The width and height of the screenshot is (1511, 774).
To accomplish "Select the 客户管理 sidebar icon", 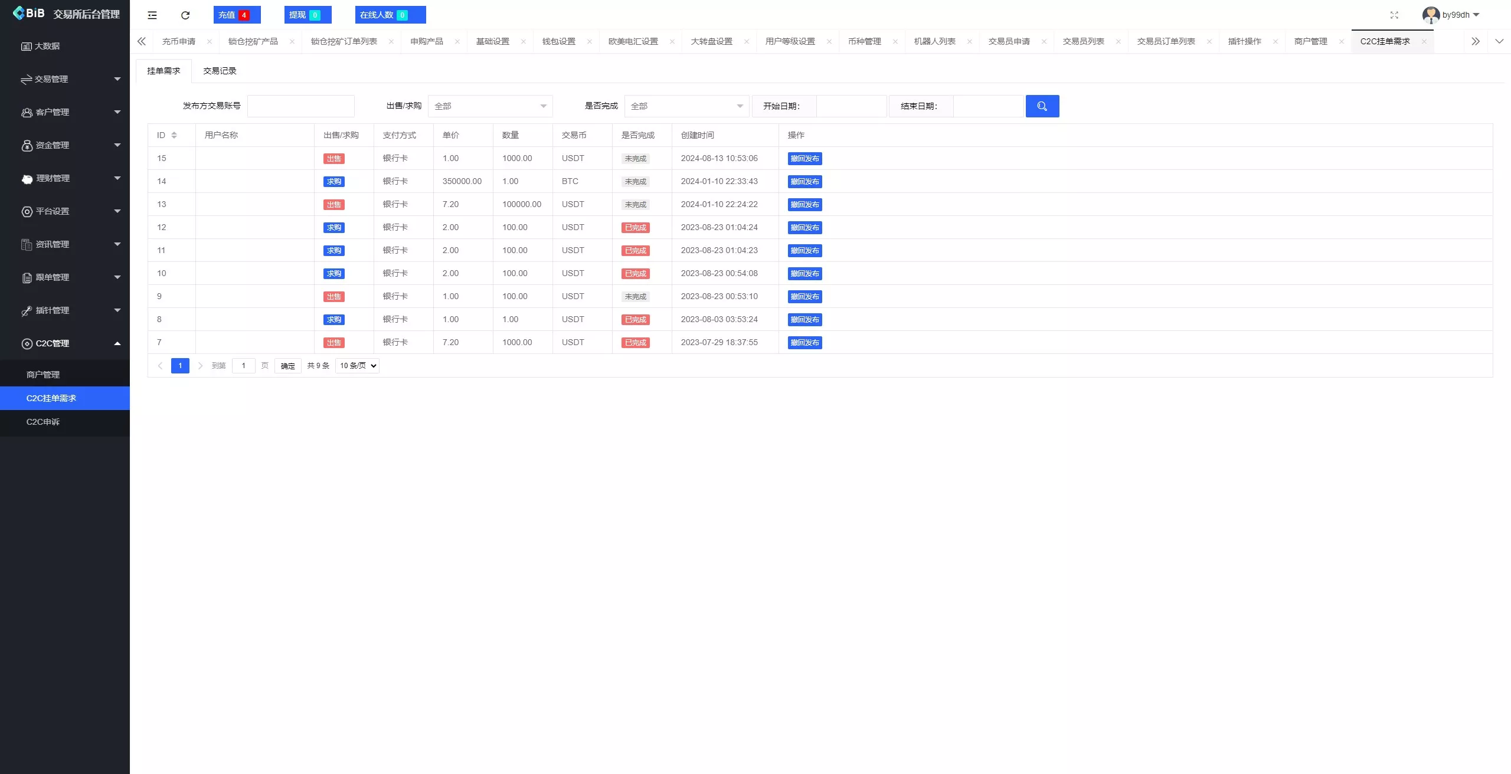I will point(27,112).
